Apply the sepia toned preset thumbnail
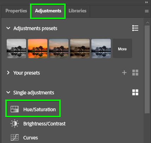Viewport: 151px width, 143px height. point(80,48)
